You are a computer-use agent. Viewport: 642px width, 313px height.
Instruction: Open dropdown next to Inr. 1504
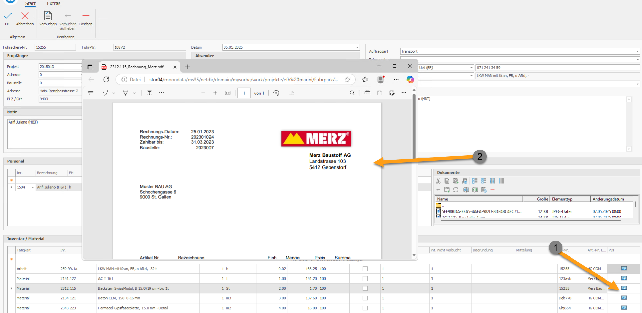coord(33,187)
